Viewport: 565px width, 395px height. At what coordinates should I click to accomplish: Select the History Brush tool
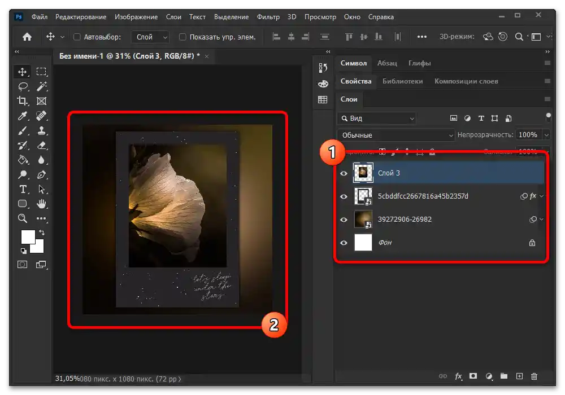(x=23, y=146)
